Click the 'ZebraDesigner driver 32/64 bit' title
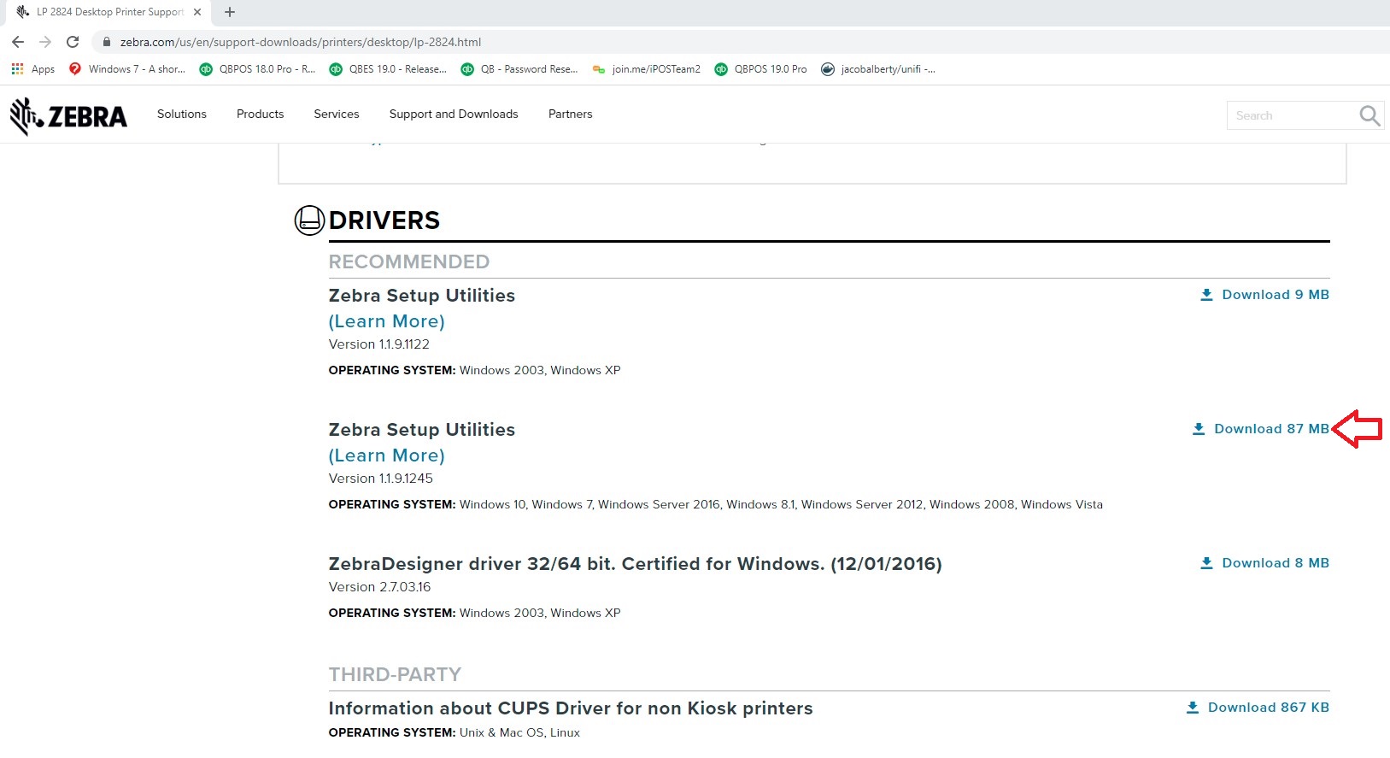1390x758 pixels. [x=636, y=564]
